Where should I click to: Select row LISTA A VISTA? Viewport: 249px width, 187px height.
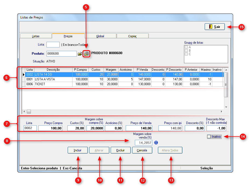click(123, 79)
